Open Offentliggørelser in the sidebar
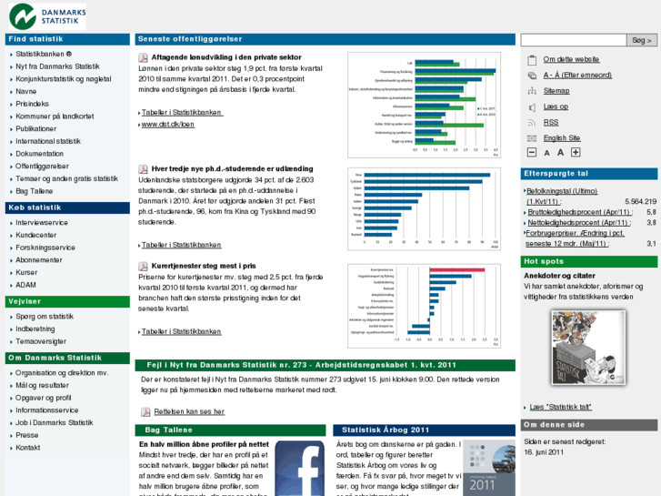This screenshot has width=661, height=496. click(x=42, y=167)
